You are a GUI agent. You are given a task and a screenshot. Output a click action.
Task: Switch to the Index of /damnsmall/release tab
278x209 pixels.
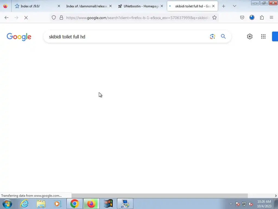click(87, 6)
